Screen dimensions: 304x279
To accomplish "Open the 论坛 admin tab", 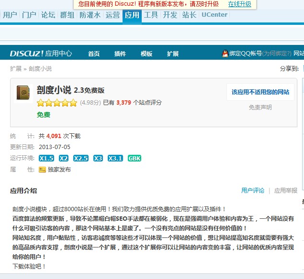I will click(x=48, y=15).
